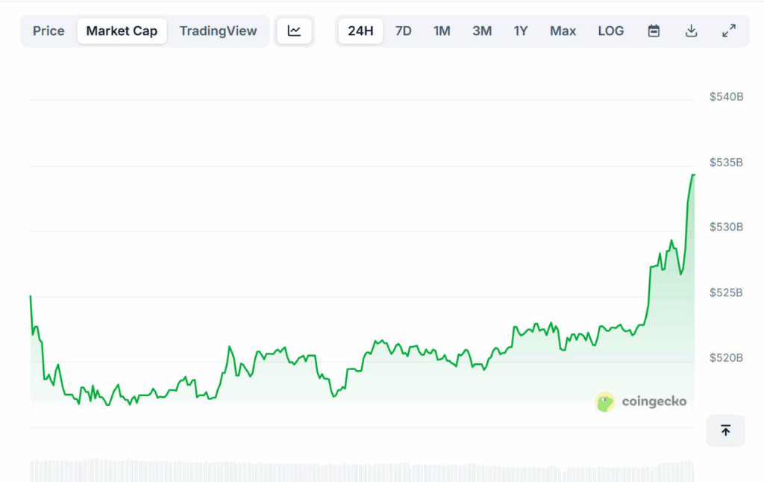This screenshot has height=482, width=764.
Task: Switch to the Price tab
Action: (48, 31)
